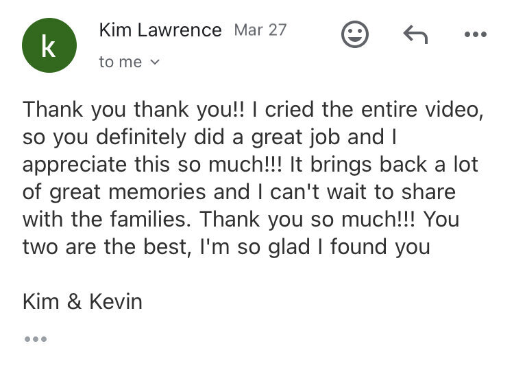Open the three-dot more options menu in header

(x=476, y=34)
